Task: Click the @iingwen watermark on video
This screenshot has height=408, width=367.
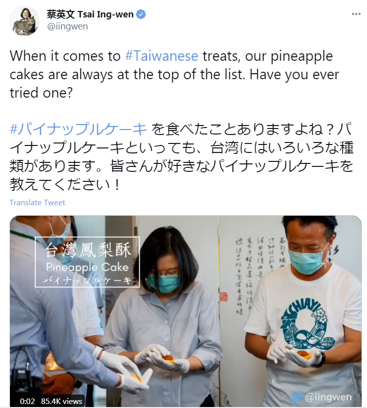Action: [328, 397]
